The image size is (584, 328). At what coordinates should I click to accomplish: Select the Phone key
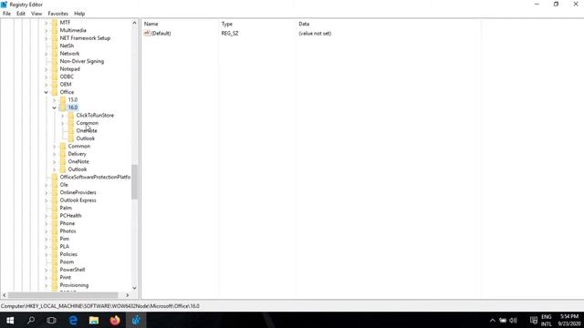click(x=67, y=223)
